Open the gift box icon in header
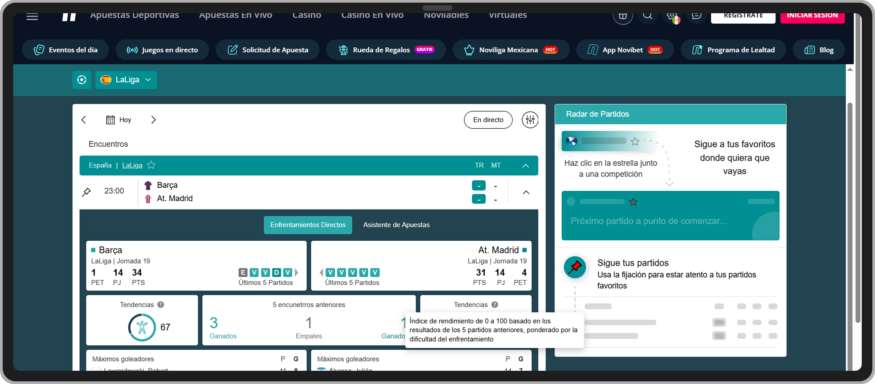This screenshot has height=384, width=875. (x=623, y=16)
